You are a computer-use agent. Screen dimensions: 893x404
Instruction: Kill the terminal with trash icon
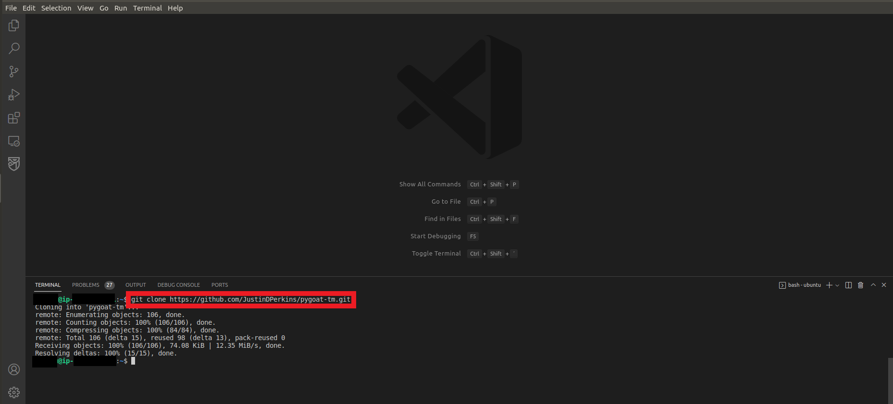click(860, 285)
